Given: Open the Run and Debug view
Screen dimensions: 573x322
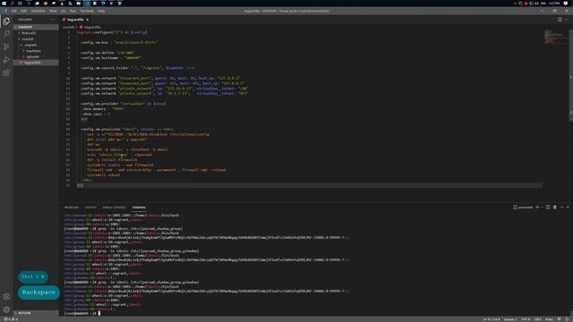Looking at the screenshot, I should point(6,60).
